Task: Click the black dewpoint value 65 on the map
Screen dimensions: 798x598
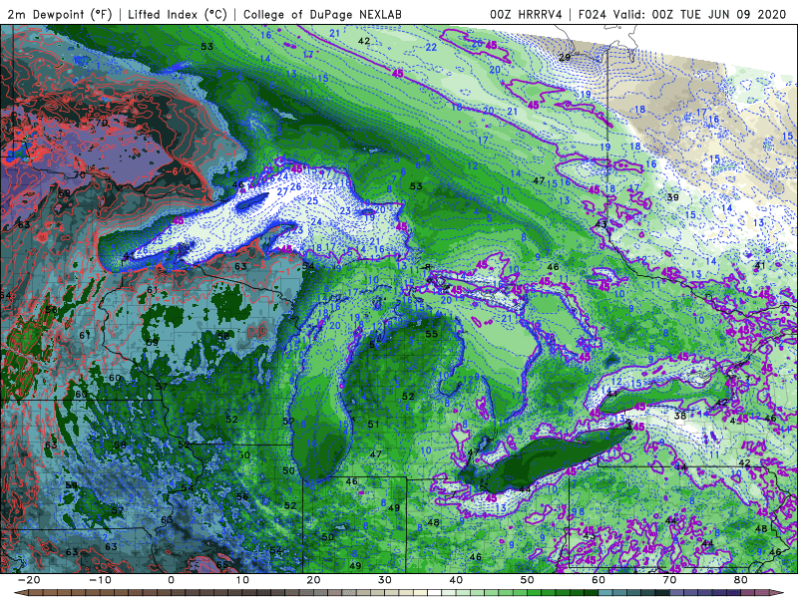Action: click(x=222, y=565)
